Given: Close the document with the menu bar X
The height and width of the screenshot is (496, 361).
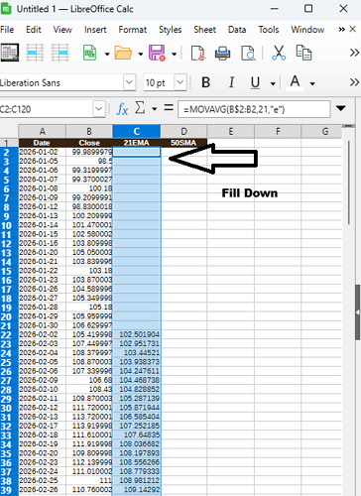Looking at the screenshot, I should tap(353, 29).
